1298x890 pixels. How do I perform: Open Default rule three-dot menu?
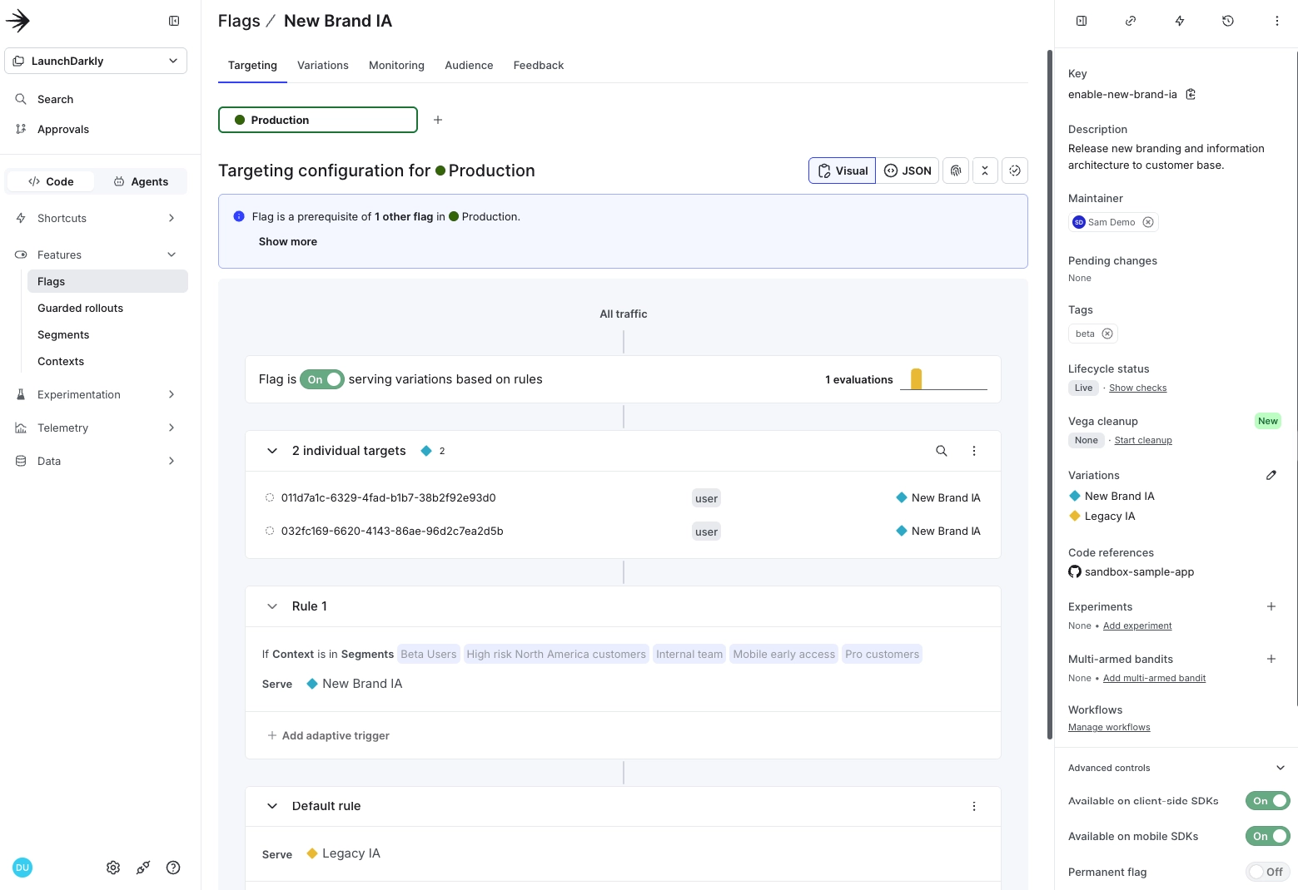(974, 806)
